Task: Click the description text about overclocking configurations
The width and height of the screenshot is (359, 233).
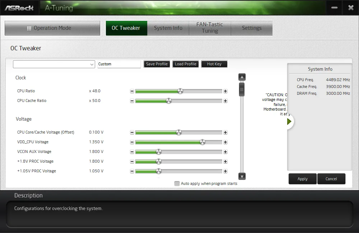Action: click(x=59, y=208)
